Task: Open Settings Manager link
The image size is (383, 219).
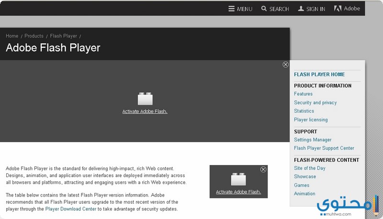Action: point(313,140)
